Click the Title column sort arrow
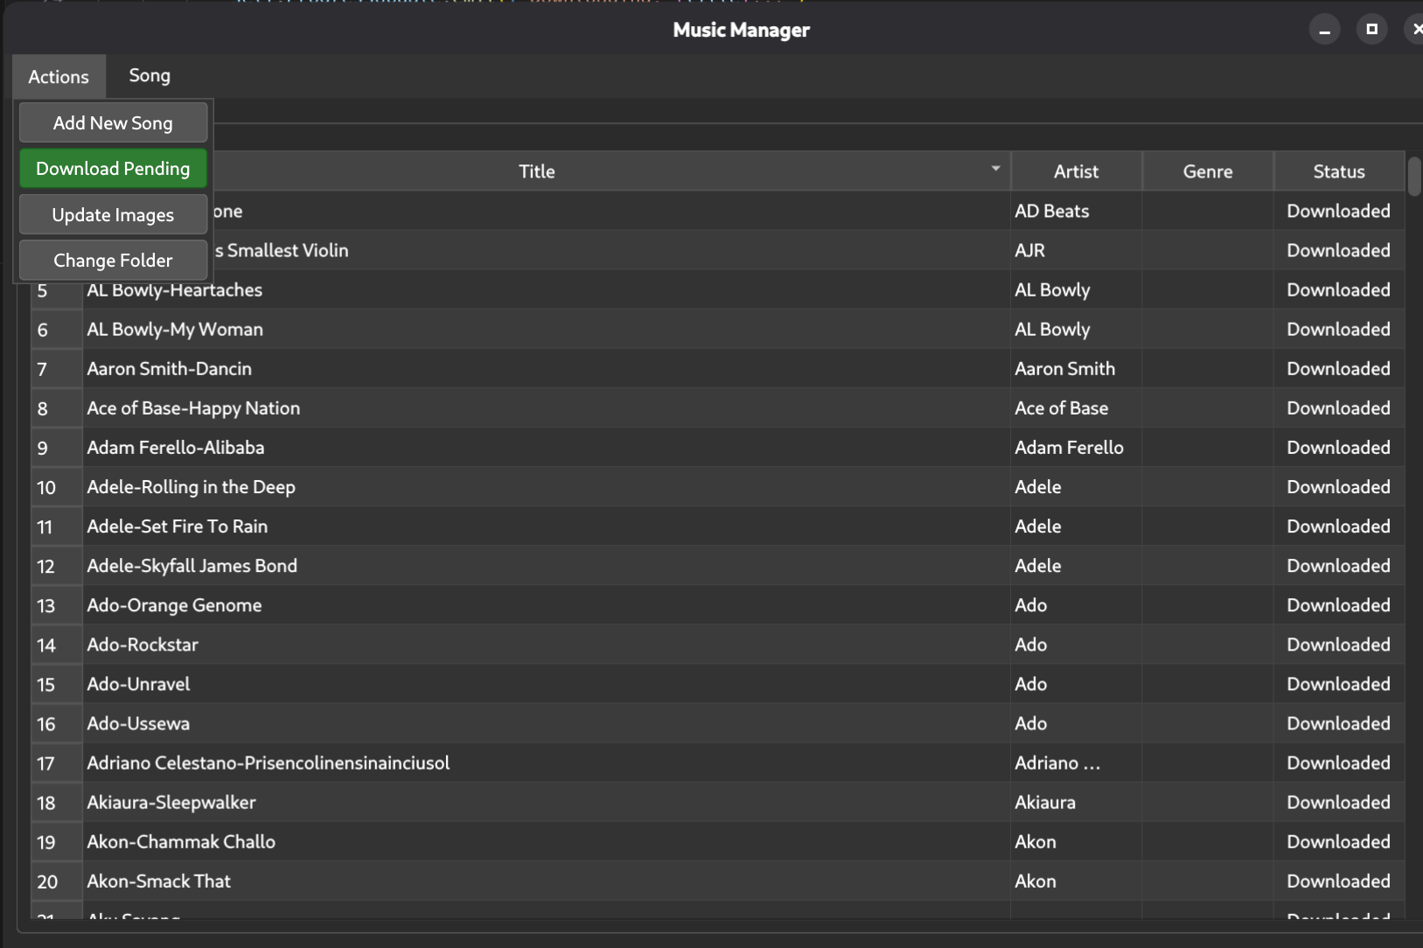Viewport: 1423px width, 948px height. tap(995, 169)
